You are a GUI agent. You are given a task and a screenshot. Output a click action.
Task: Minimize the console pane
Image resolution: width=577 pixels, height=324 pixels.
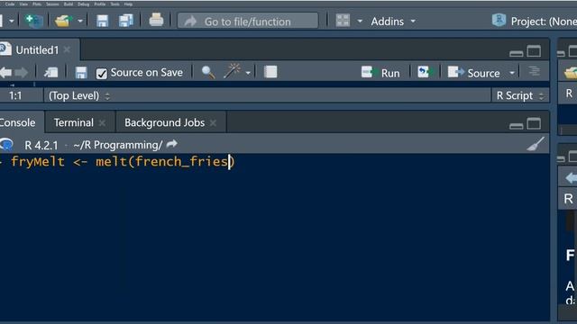coord(516,126)
